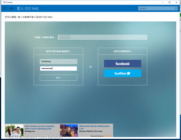
Task: Open the Booking.com family ad thumbnail
Action: pyautogui.click(x=14, y=130)
